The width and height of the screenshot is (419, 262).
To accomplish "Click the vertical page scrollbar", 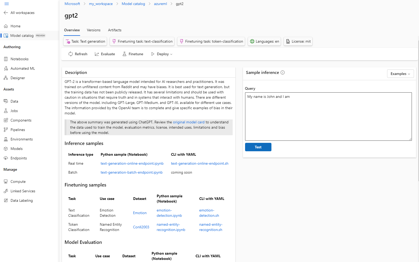I will pyautogui.click(x=418, y=110).
